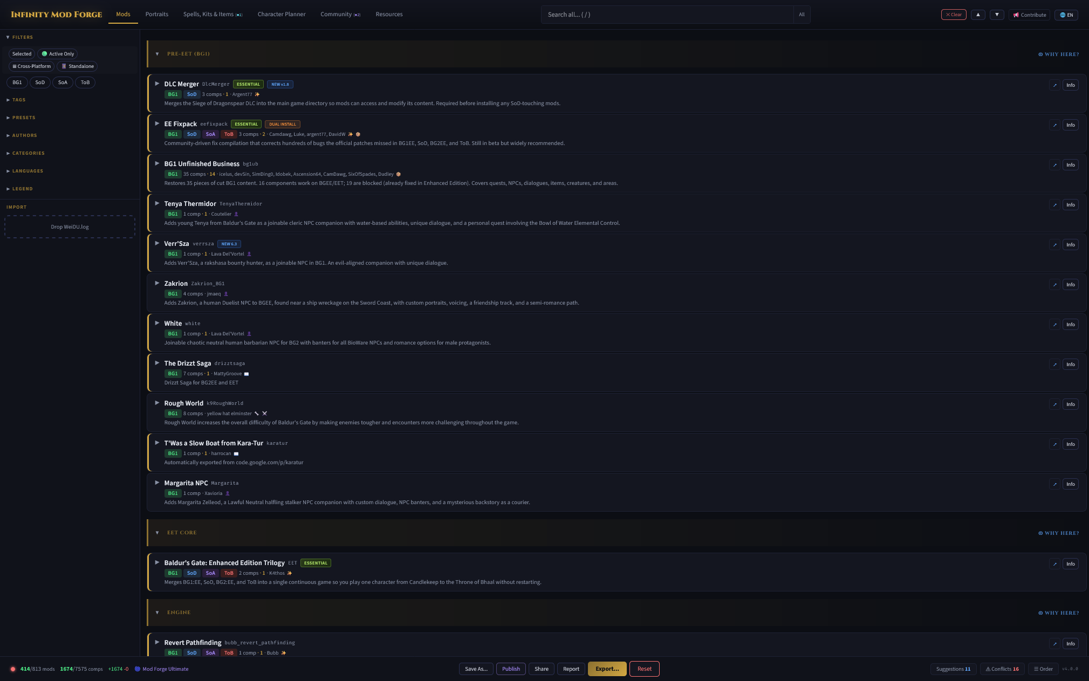Jump to next search result arrow
The height and width of the screenshot is (681, 1089).
click(997, 15)
